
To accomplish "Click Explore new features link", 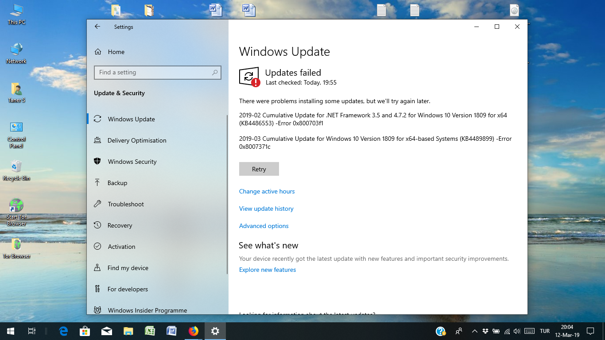I will 268,270.
